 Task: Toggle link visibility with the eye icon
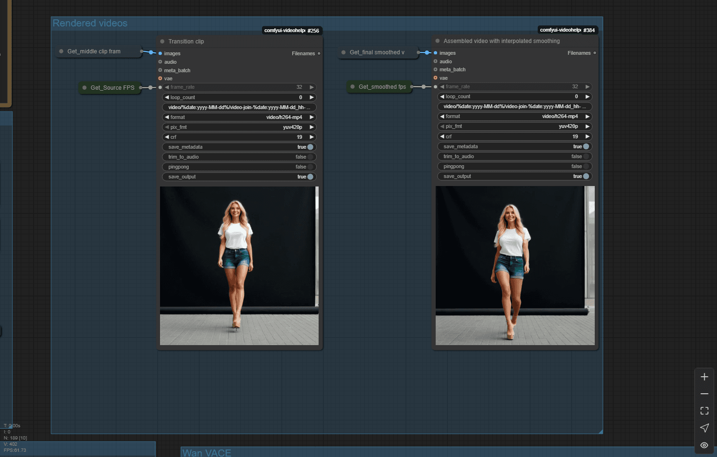(x=704, y=445)
